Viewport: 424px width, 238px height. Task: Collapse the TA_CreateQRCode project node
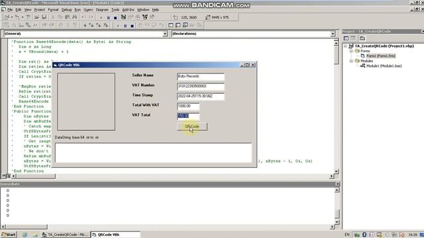tap(346, 46)
